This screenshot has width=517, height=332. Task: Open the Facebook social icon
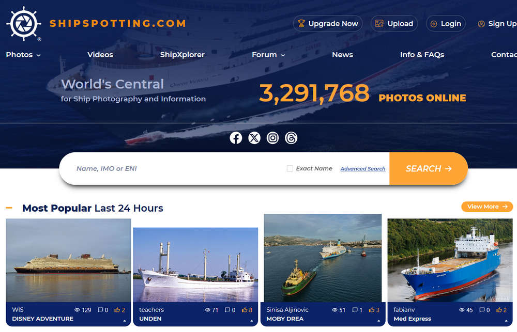[236, 138]
